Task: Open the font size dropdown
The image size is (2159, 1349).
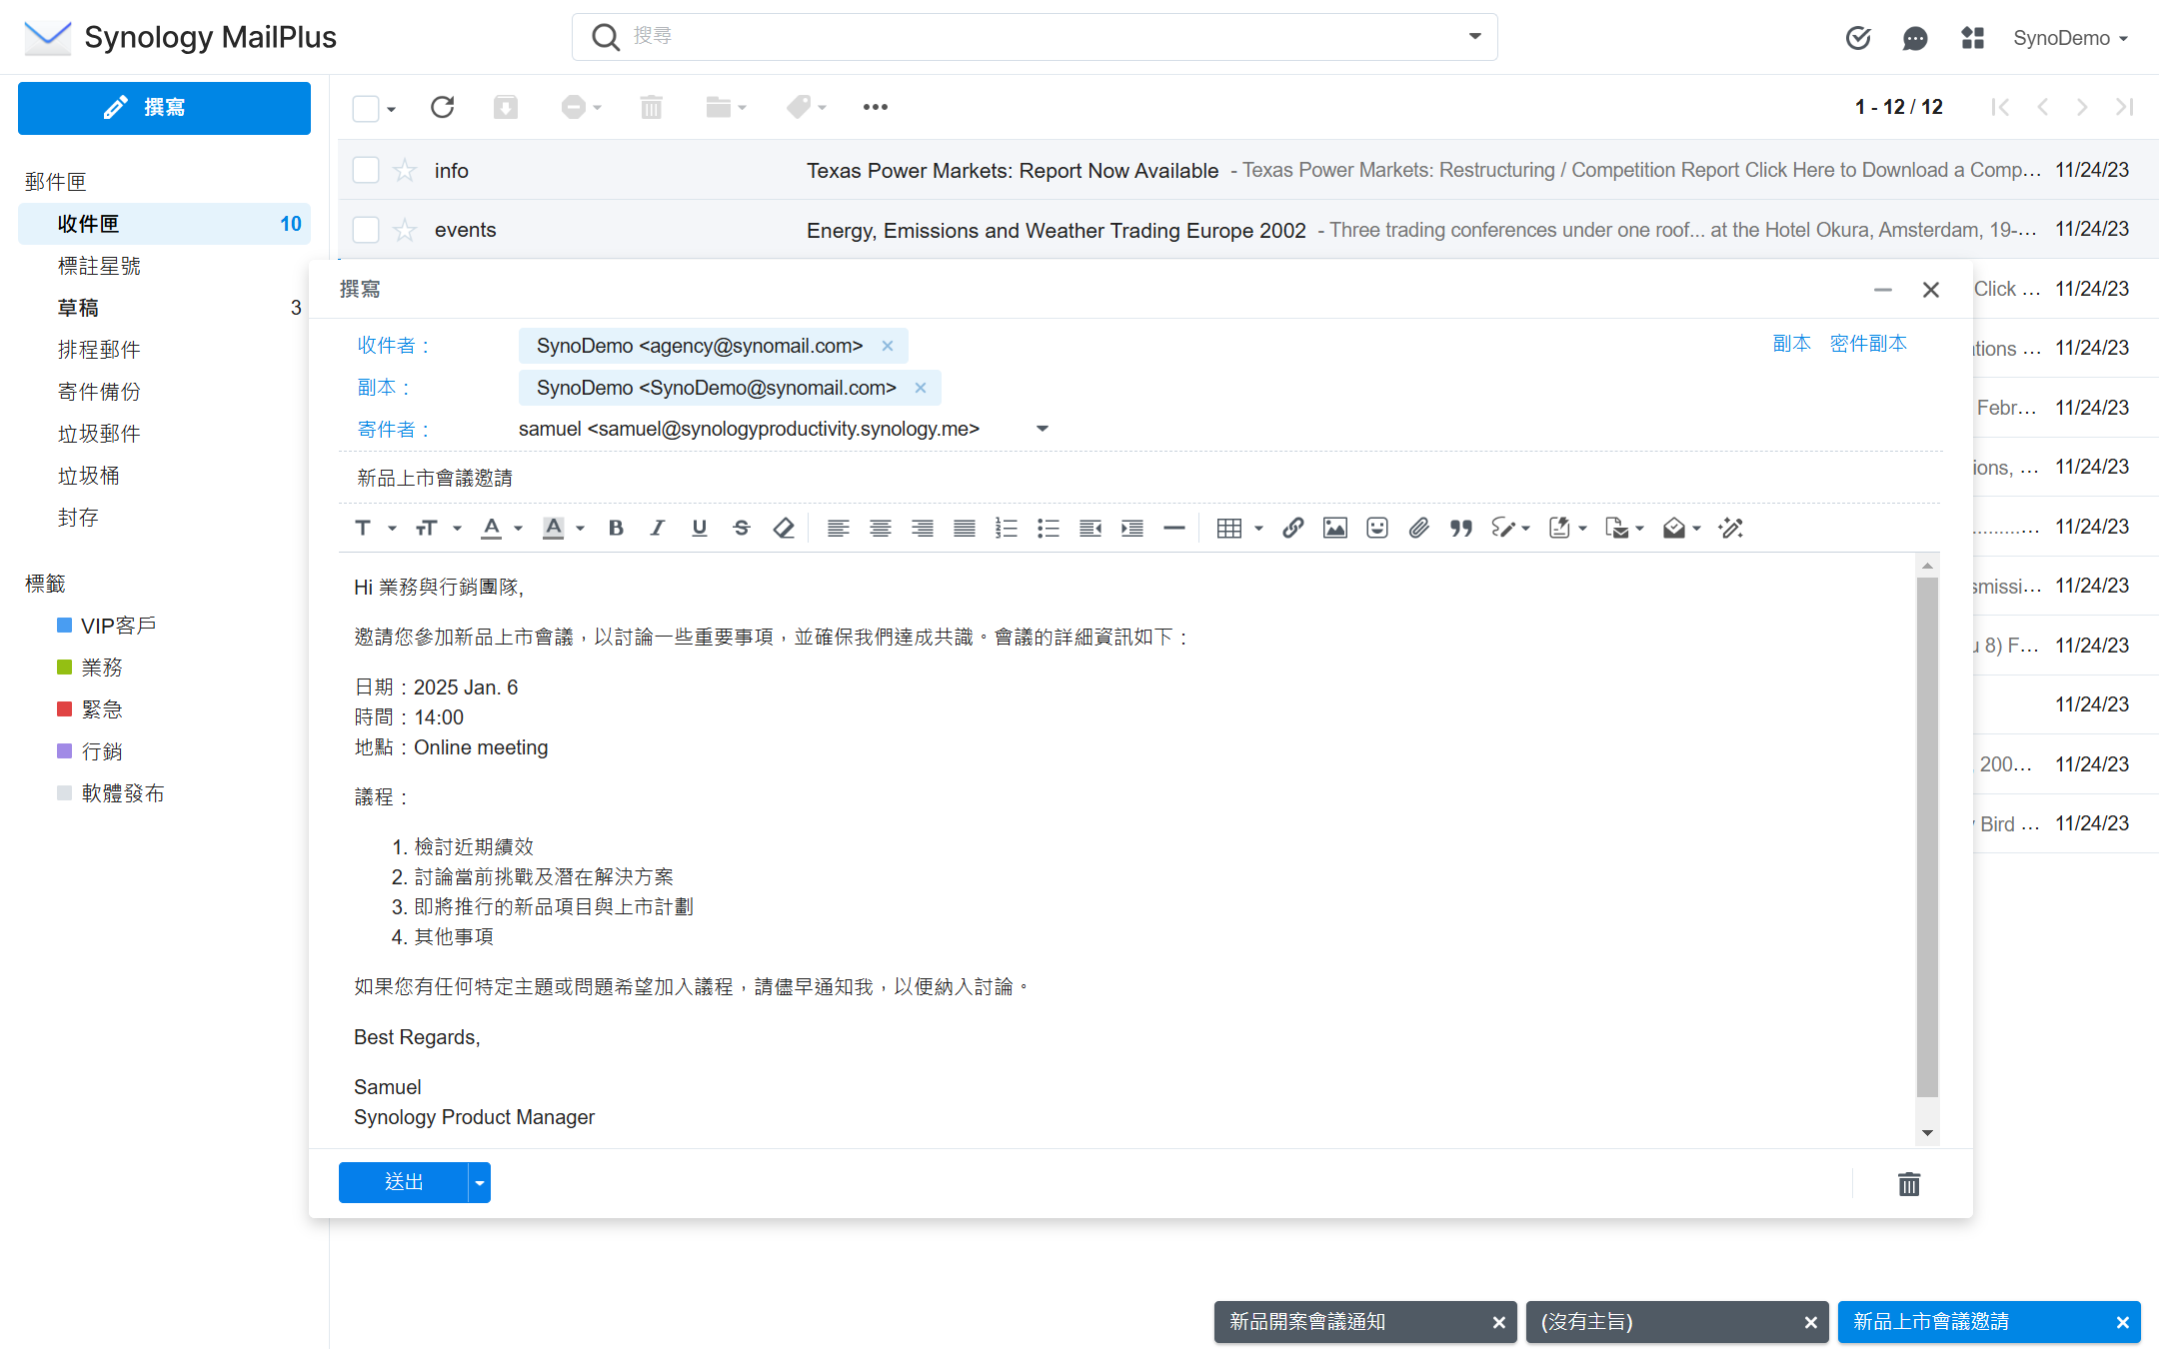Action: coord(438,528)
